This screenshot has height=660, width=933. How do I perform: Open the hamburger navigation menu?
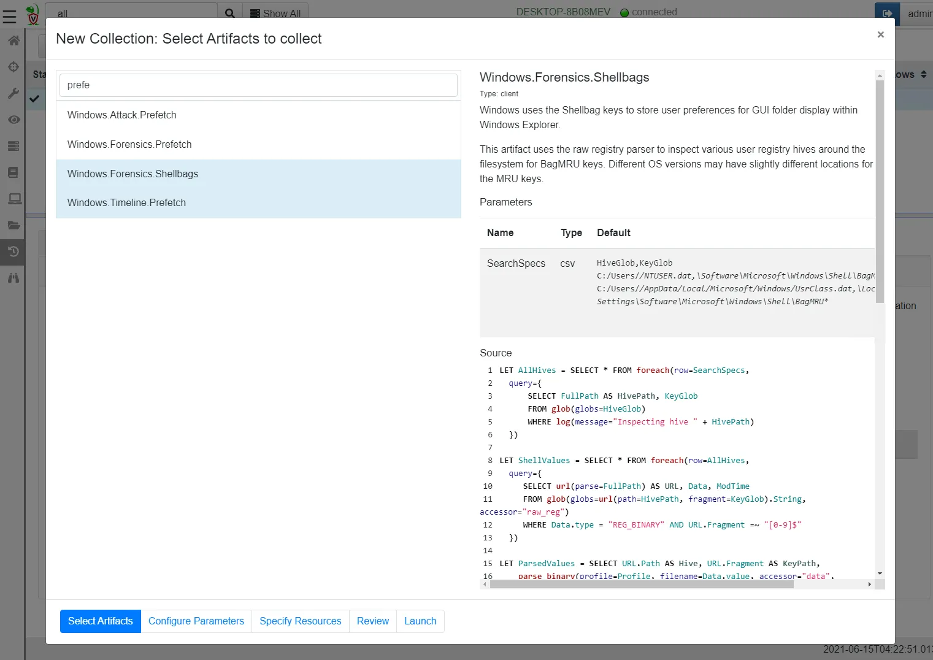(10, 16)
